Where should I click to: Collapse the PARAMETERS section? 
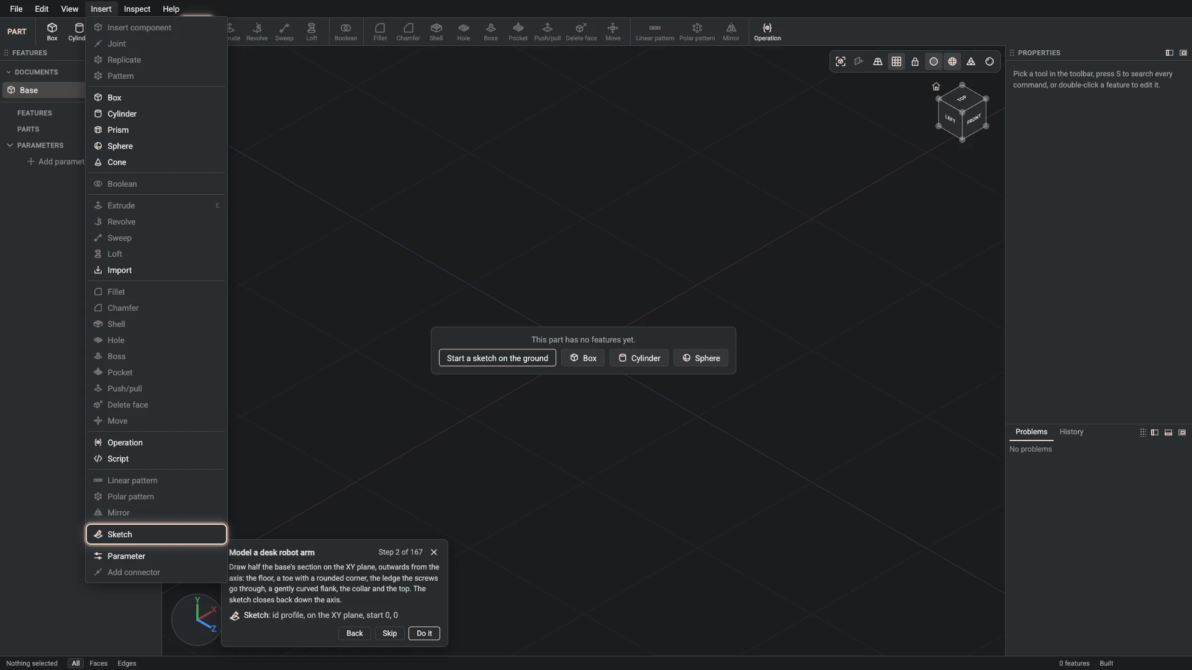click(10, 145)
